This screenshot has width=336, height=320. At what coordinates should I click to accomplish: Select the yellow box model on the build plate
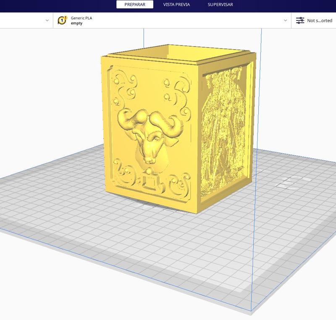click(178, 129)
